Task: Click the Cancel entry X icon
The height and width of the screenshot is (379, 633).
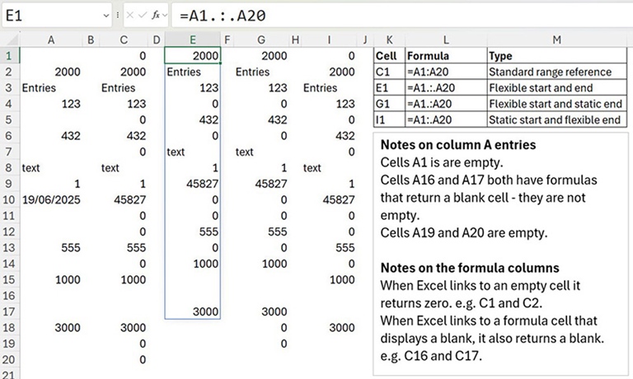Action: [130, 16]
